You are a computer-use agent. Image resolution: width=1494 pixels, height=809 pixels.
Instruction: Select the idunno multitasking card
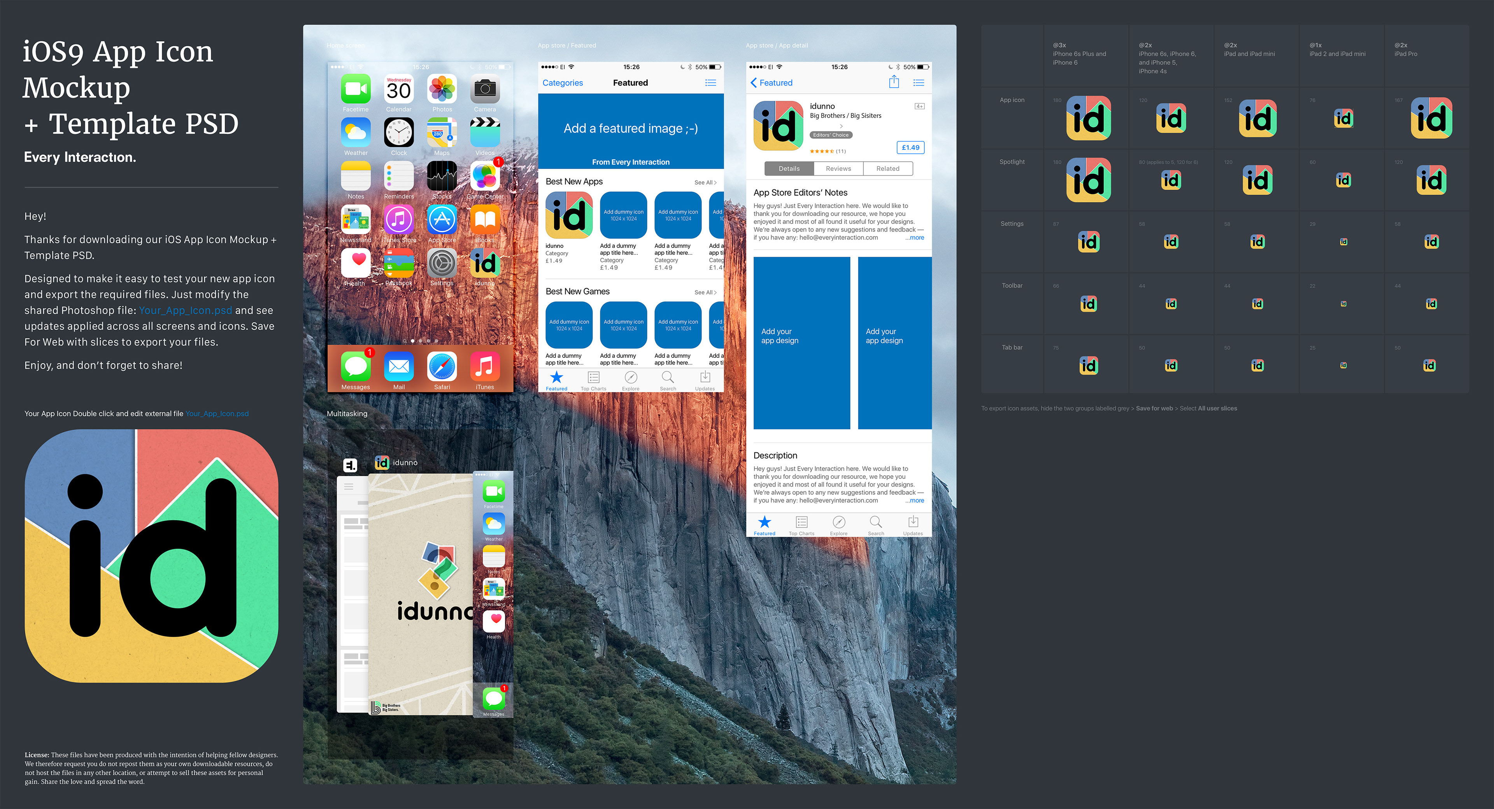coord(421,594)
